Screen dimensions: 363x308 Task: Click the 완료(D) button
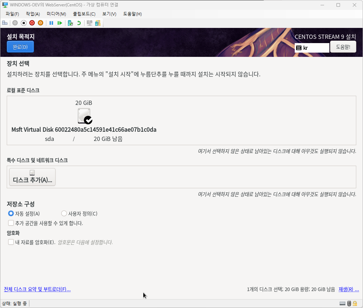tap(20, 47)
